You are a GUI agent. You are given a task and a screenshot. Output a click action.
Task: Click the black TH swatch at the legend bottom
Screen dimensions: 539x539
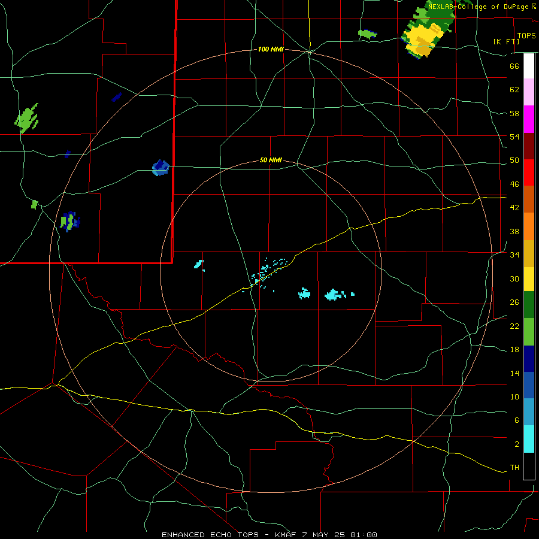click(x=529, y=466)
